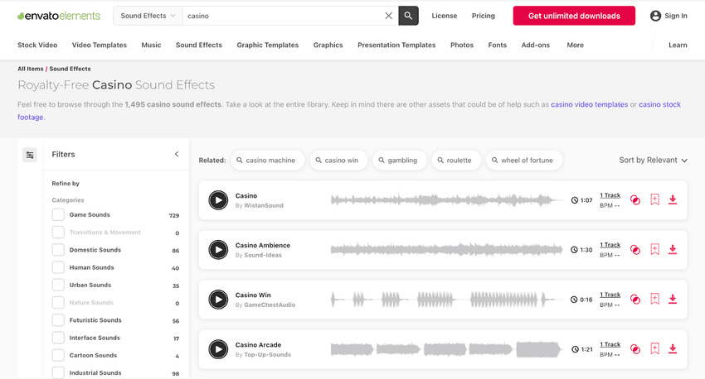Check the Human Sounds category
Screen dimensions: 705x379
58,267
